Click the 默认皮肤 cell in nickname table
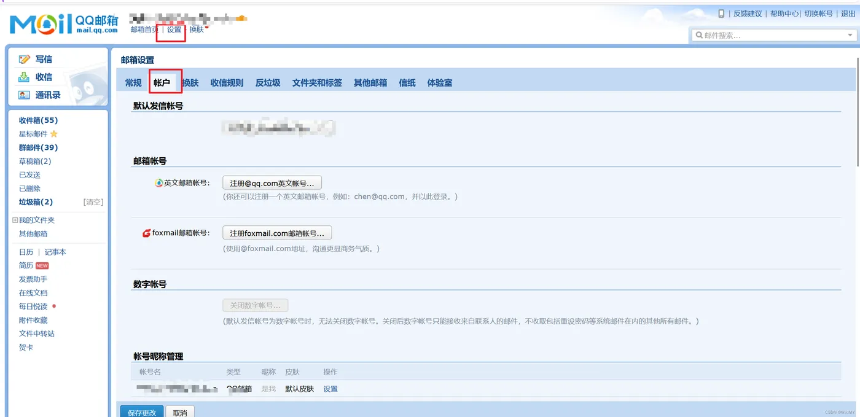The height and width of the screenshot is (417, 860). (x=299, y=389)
